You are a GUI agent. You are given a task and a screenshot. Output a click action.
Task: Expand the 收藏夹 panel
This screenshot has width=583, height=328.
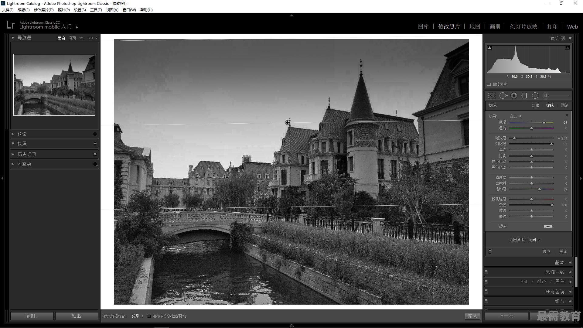[x=13, y=164]
